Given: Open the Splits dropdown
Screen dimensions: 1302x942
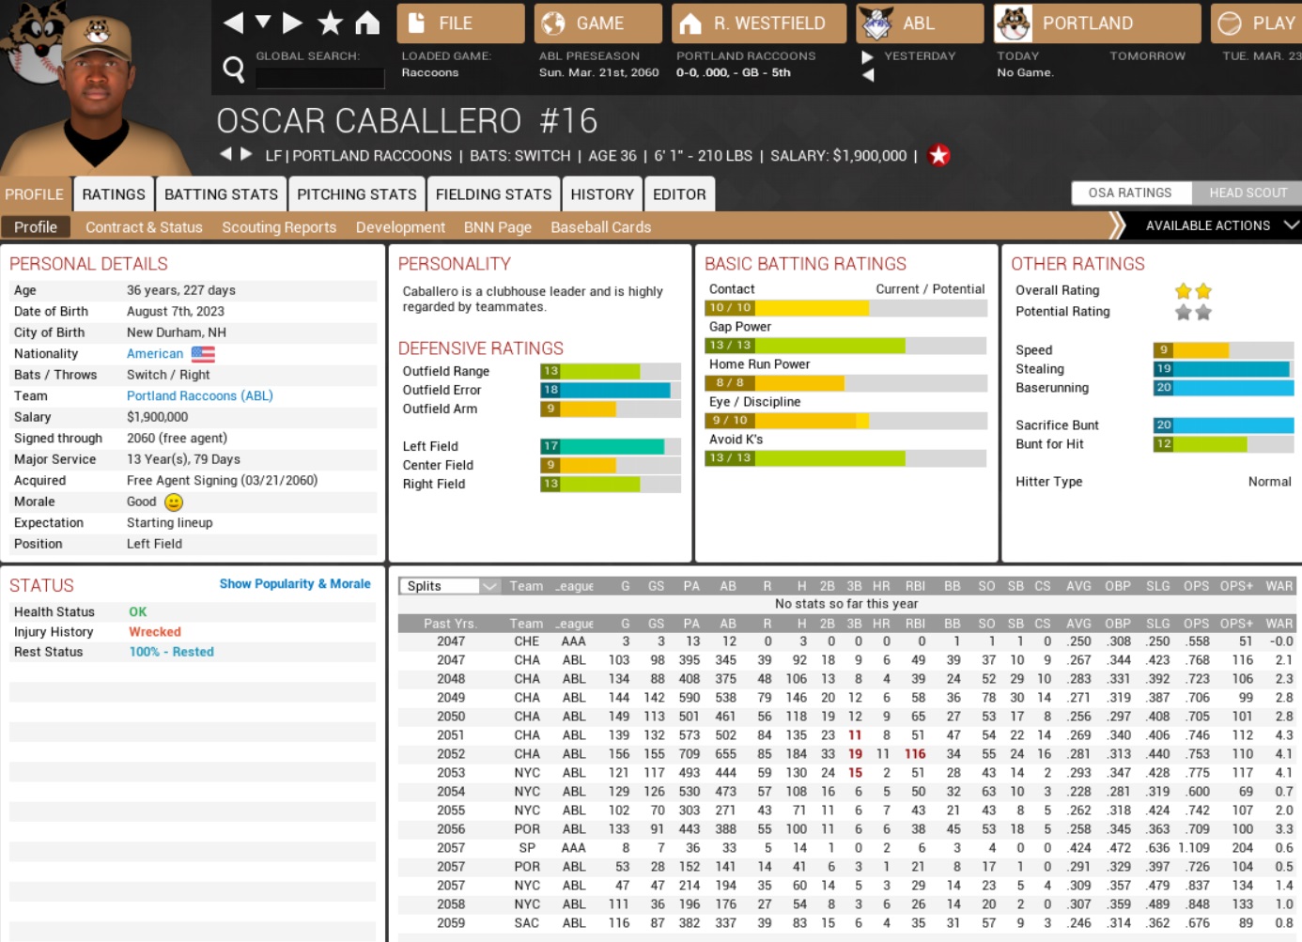Looking at the screenshot, I should [450, 586].
